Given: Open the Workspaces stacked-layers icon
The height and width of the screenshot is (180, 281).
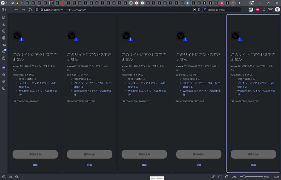Looking at the screenshot, I should [x=13, y=3].
